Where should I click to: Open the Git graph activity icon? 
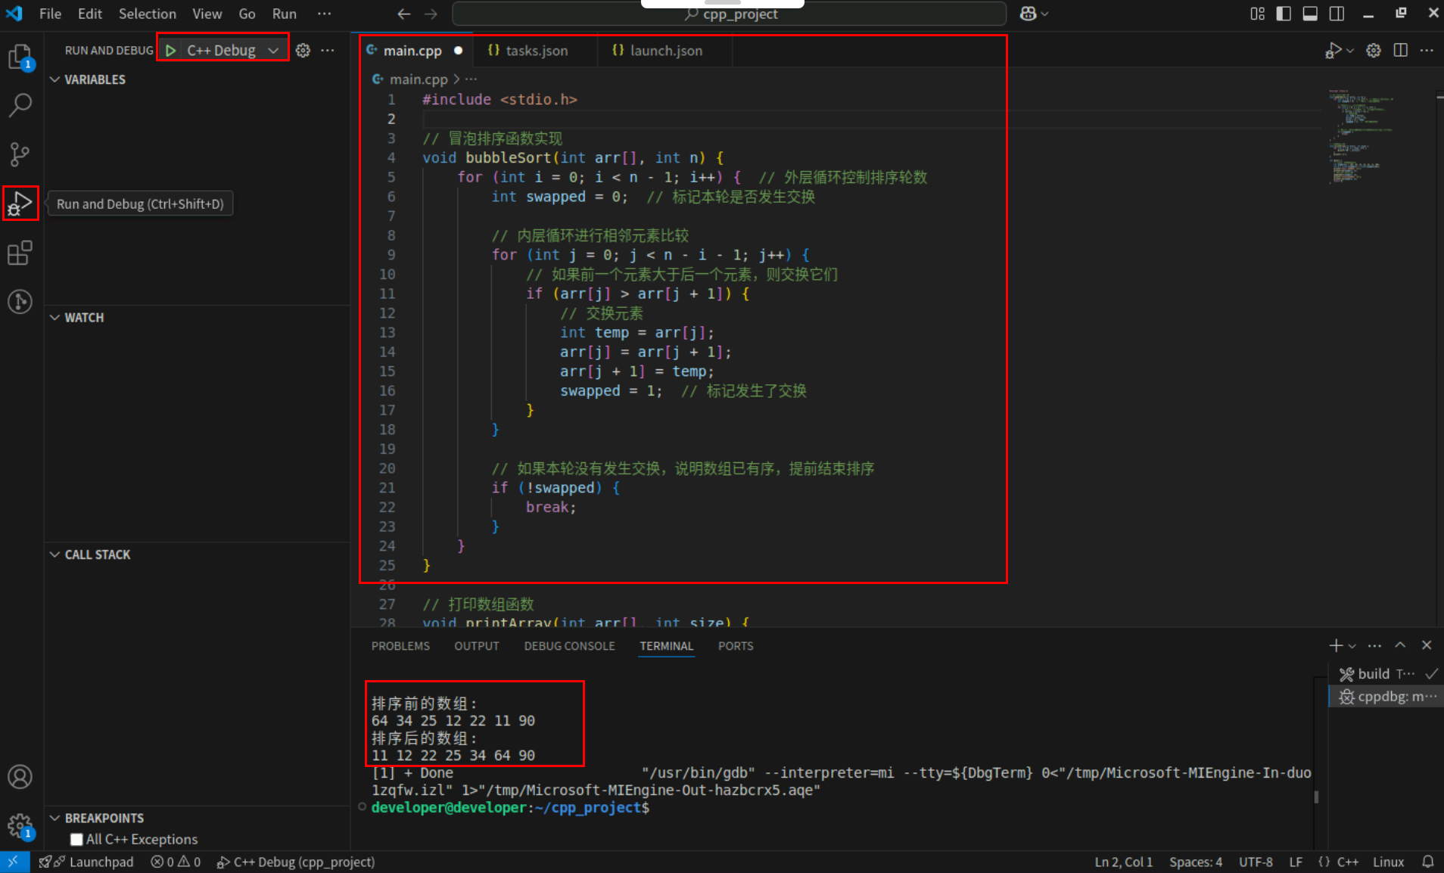(x=20, y=302)
